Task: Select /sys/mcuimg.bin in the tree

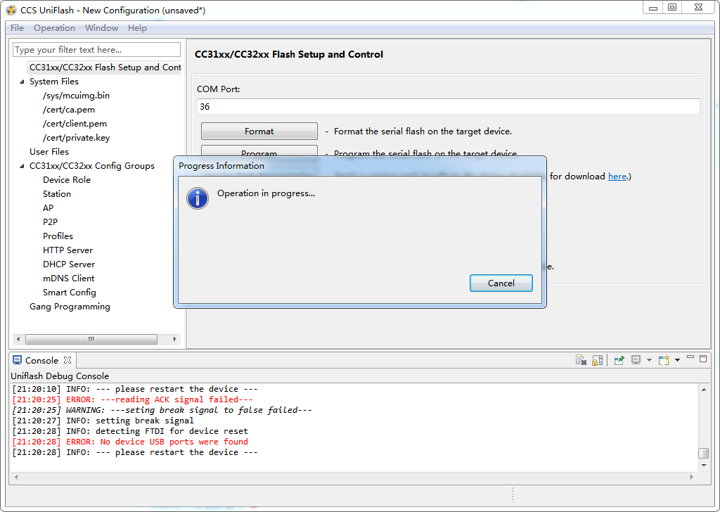Action: pyautogui.click(x=76, y=96)
